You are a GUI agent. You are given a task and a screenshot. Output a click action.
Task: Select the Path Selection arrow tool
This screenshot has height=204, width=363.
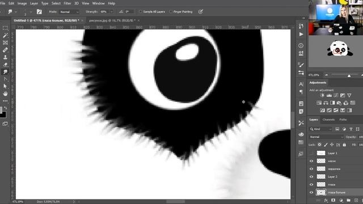[5, 86]
